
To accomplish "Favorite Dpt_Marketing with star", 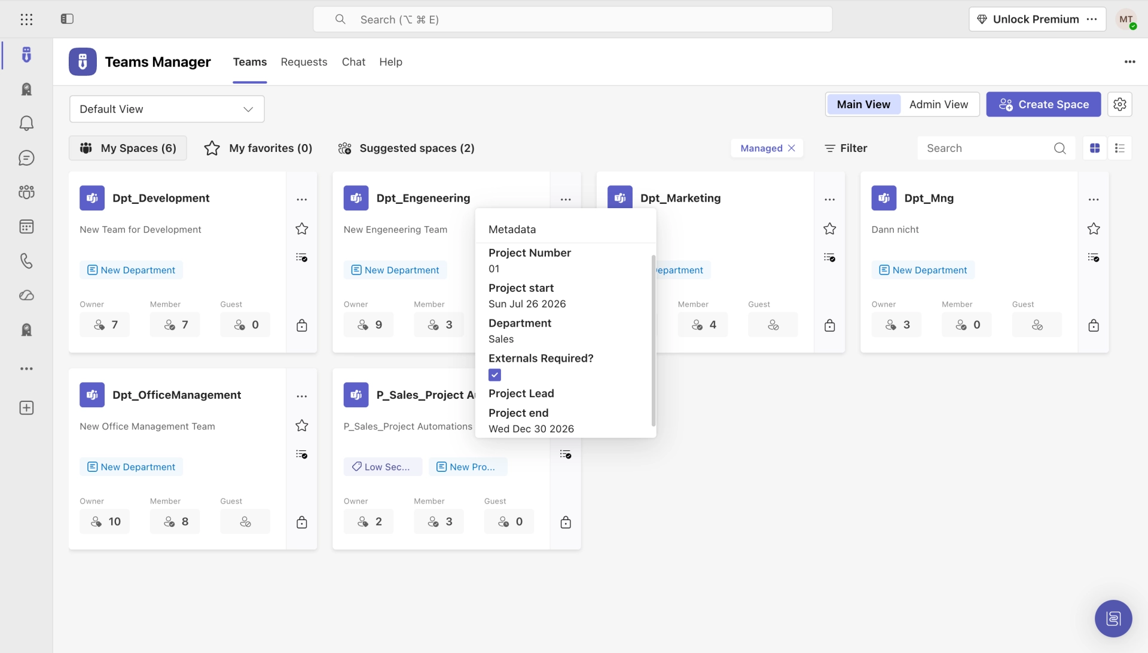I will [830, 229].
